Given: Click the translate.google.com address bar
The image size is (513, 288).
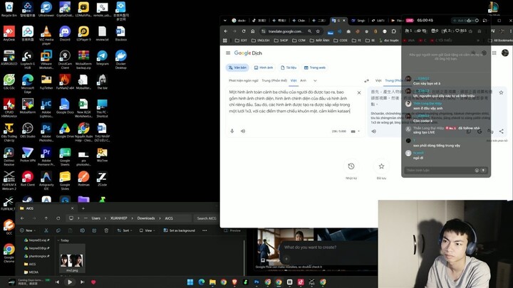Looking at the screenshot, I should click(x=284, y=31).
